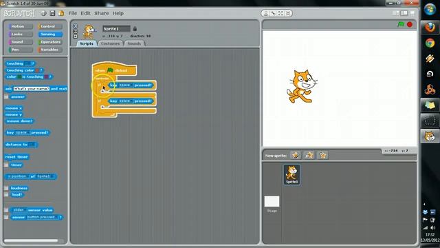Click the save project disk icon
The height and width of the screenshot is (248, 440).
[x=52, y=13]
